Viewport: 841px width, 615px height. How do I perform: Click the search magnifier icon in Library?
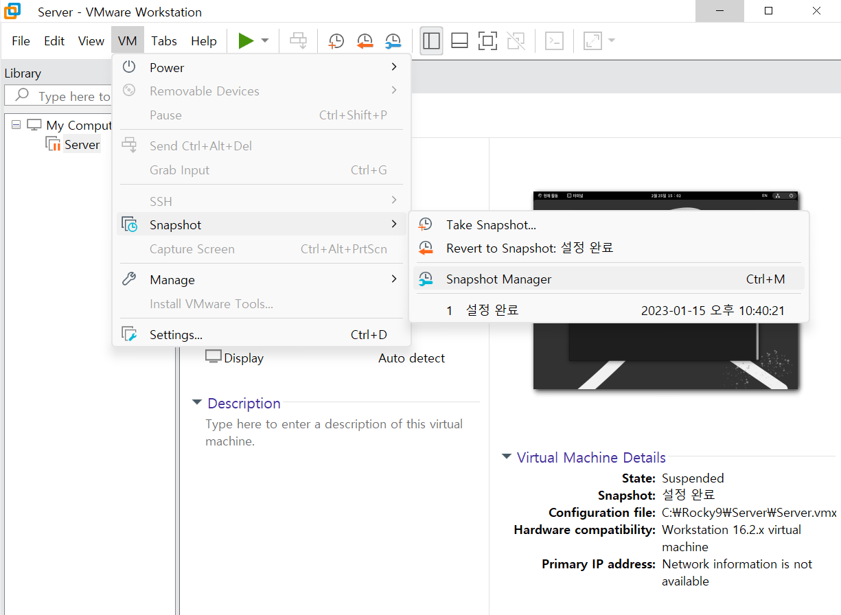[22, 95]
